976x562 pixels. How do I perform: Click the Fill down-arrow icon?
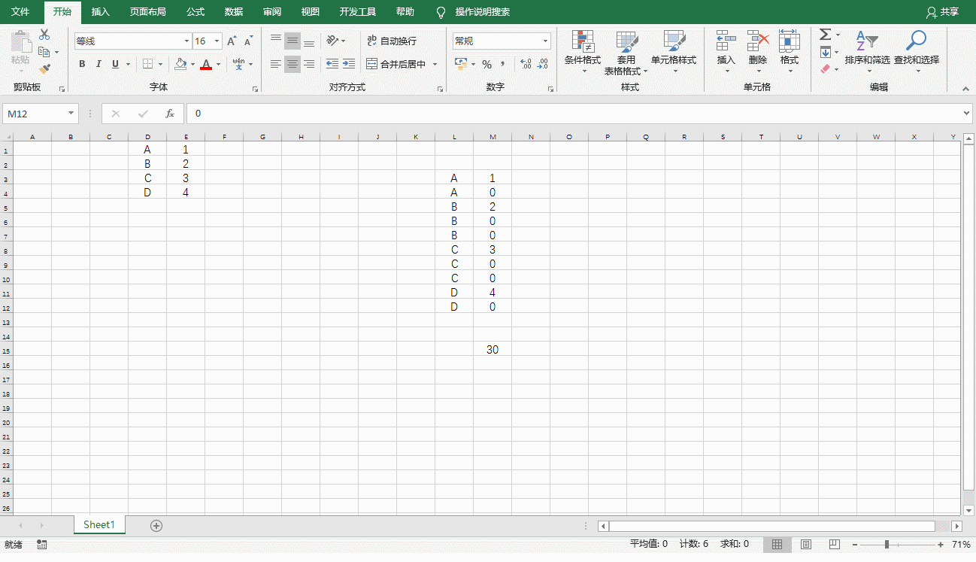(x=825, y=52)
